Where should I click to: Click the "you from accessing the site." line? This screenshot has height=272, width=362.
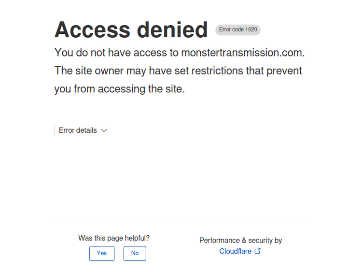119,89
